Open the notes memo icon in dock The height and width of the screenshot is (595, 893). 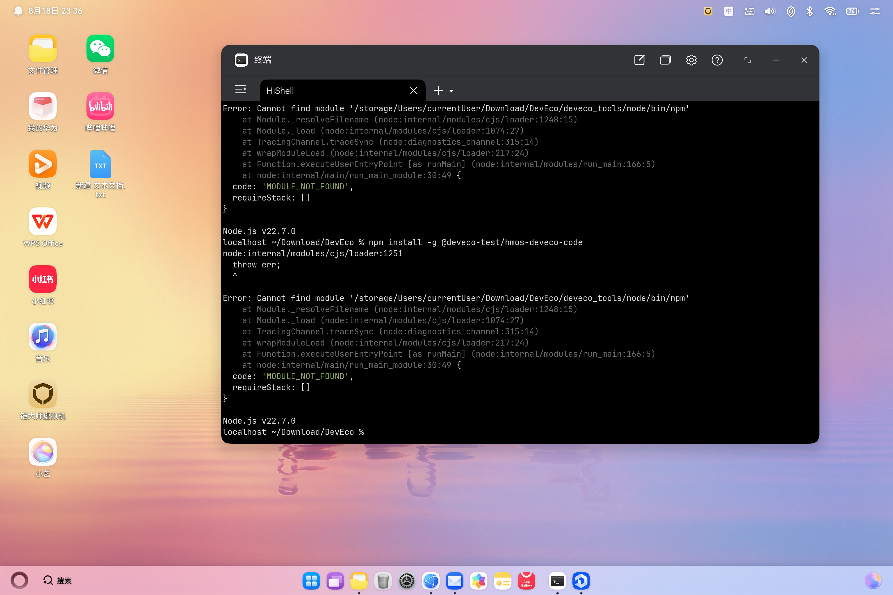[x=502, y=581]
